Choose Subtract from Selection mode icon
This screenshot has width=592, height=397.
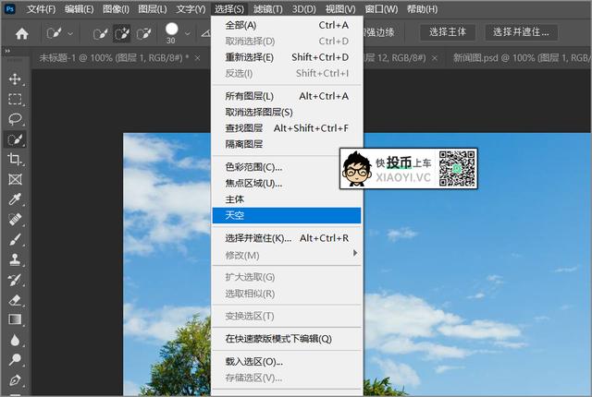click(x=144, y=34)
